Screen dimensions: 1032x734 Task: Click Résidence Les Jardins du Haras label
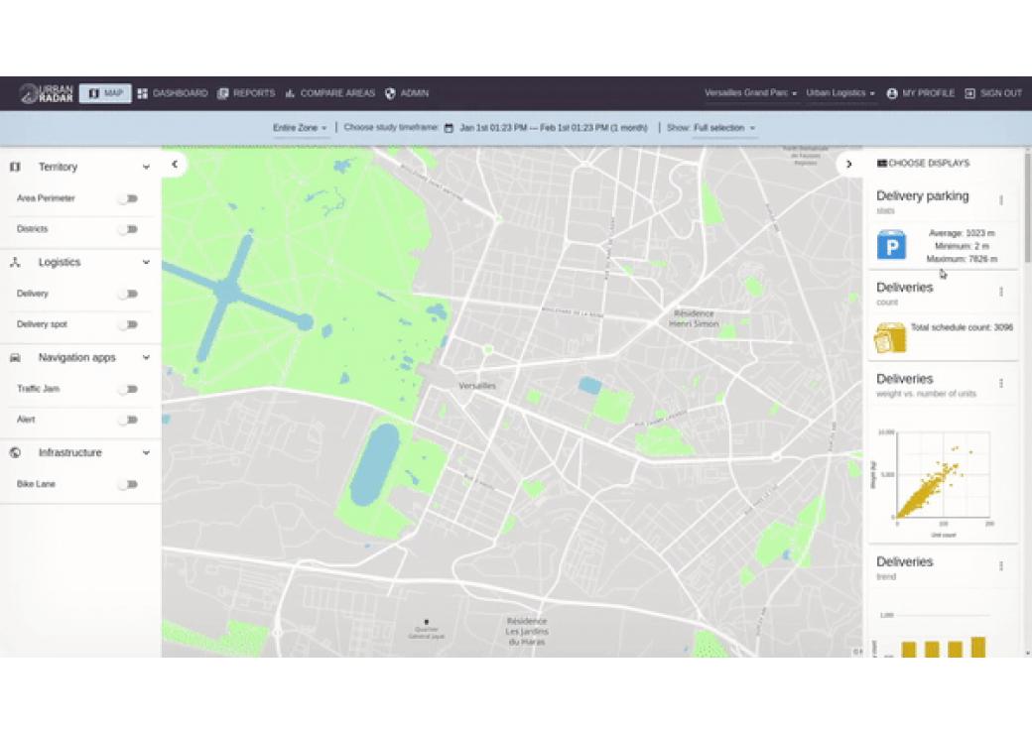point(527,632)
